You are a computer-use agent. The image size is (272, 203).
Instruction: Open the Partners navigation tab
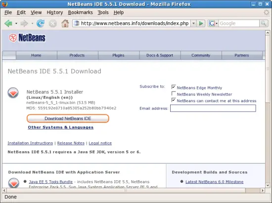242,55
